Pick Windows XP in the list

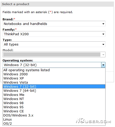point(54,78)
